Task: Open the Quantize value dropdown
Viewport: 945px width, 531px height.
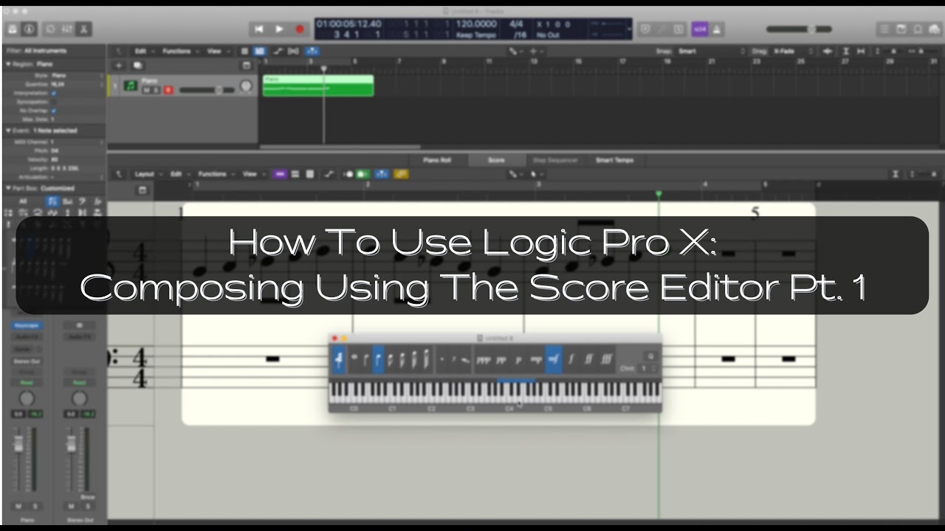Action: 78,85
